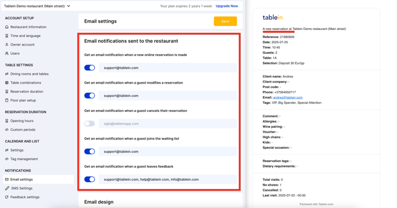This screenshot has height=208, width=397.
Task: Expand the Tablein Demo restaurant dropdown
Action: coord(37,6)
